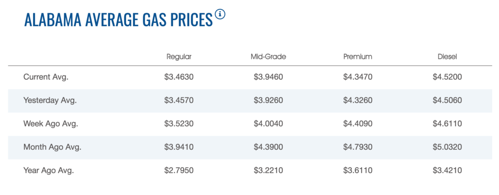Click year ago premium price $3.6110

[358, 171]
